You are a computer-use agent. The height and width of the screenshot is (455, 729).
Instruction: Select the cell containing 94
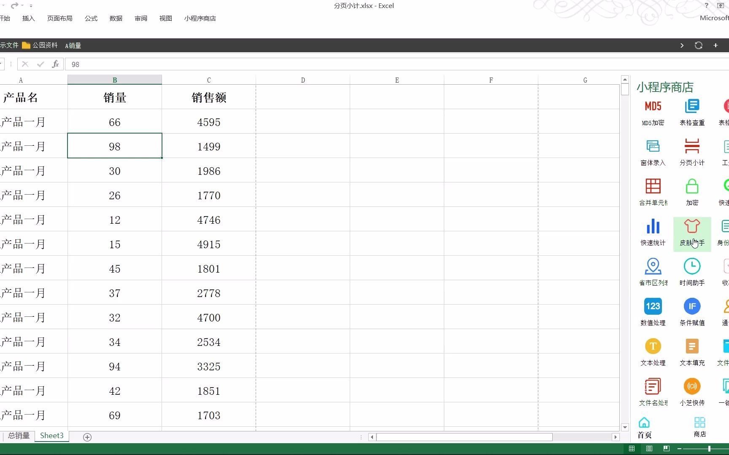tap(115, 366)
